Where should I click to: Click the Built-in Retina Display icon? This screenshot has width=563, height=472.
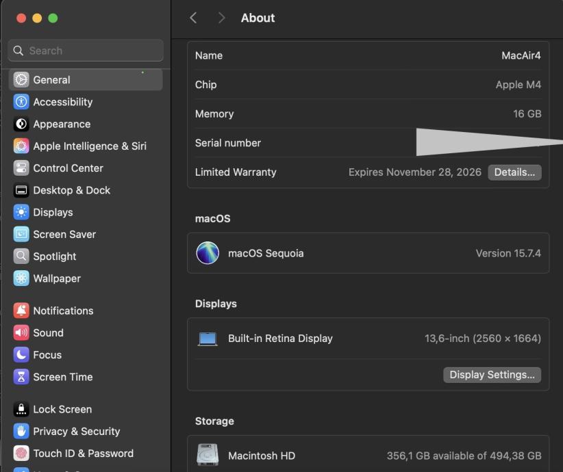[x=208, y=339]
